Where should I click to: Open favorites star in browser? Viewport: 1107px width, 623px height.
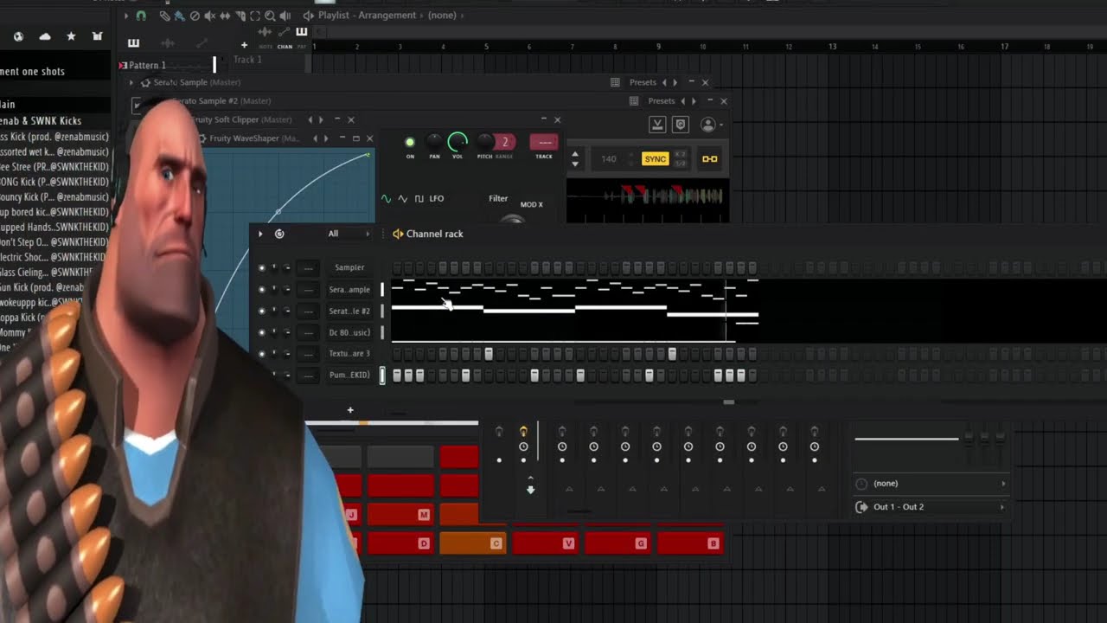[x=71, y=36]
